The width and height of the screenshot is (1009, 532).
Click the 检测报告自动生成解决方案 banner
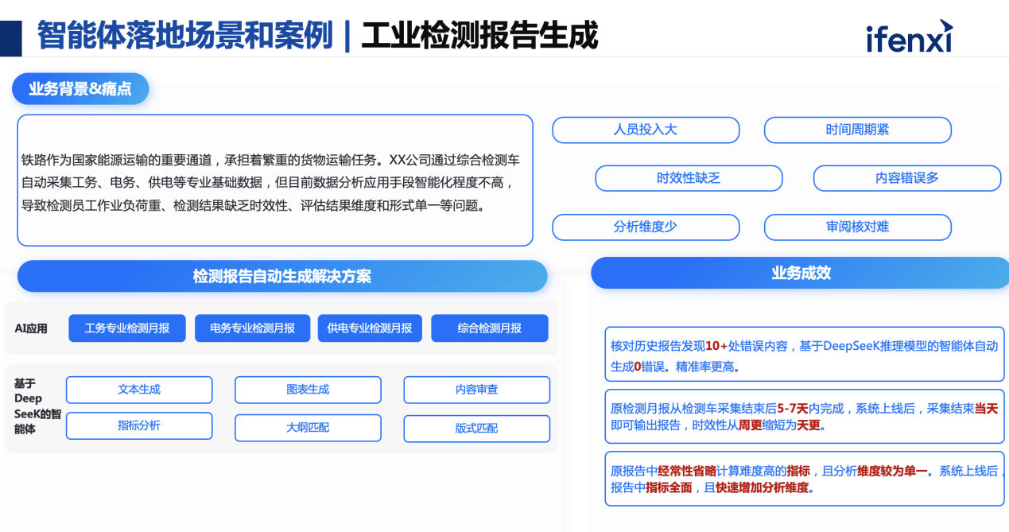click(x=282, y=276)
